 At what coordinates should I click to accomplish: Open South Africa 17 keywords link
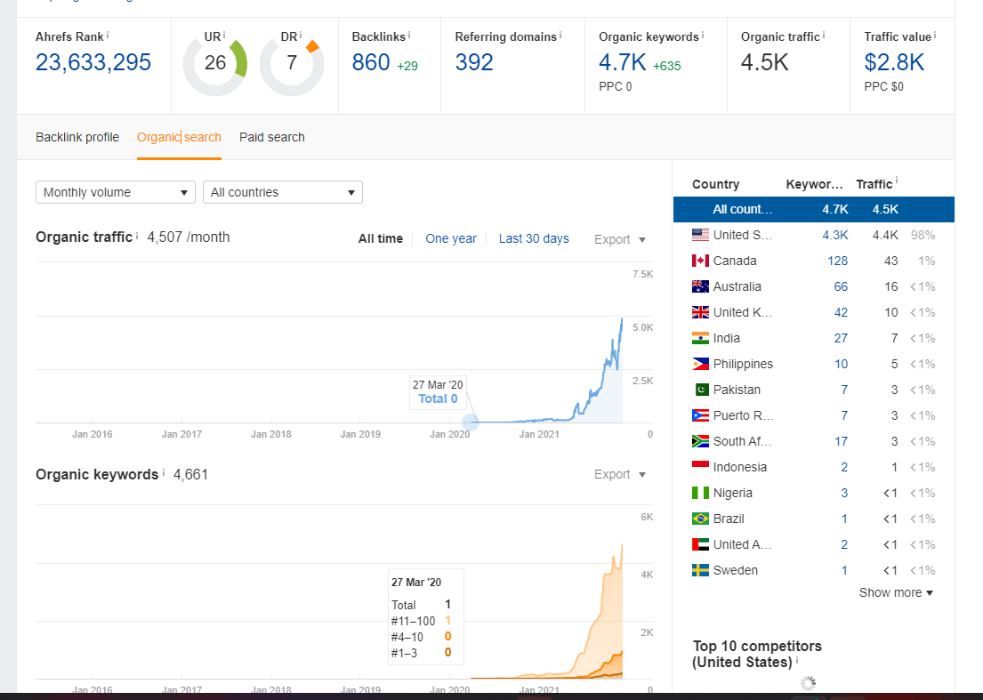[x=841, y=441]
